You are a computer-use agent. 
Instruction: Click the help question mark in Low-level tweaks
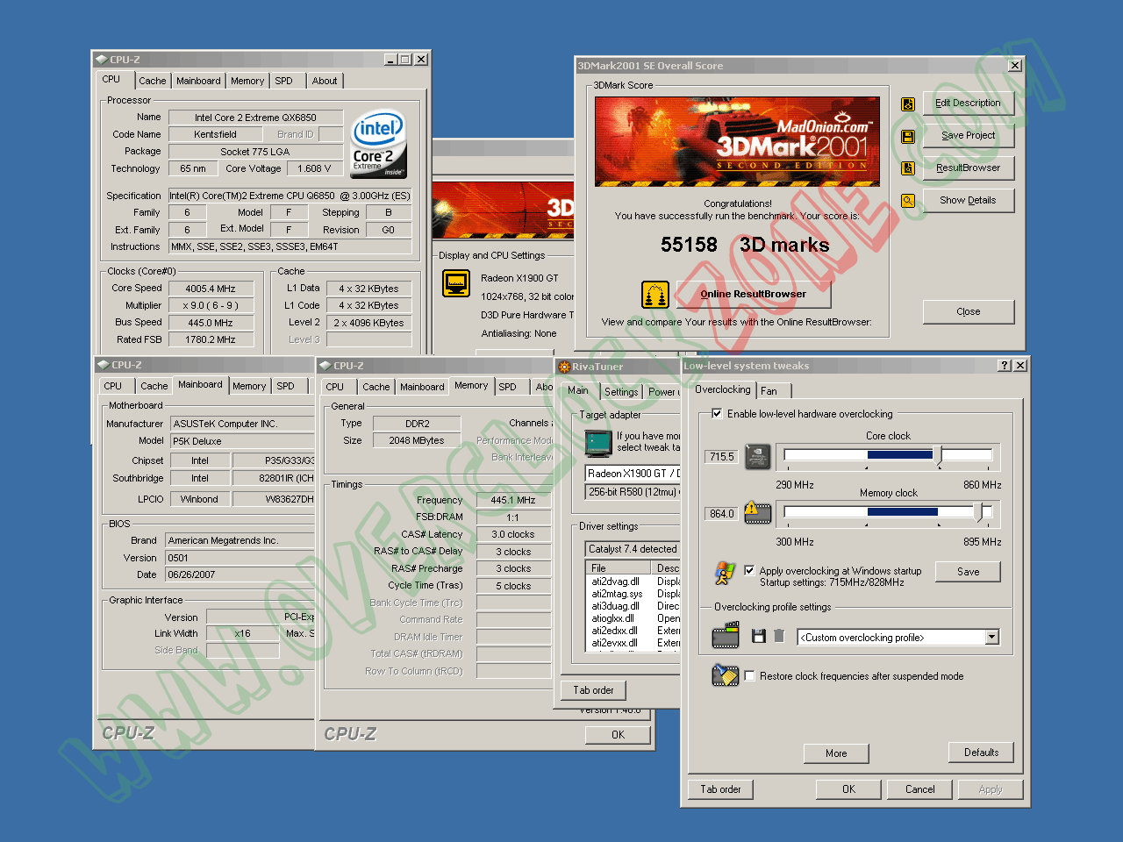pyautogui.click(x=1005, y=366)
